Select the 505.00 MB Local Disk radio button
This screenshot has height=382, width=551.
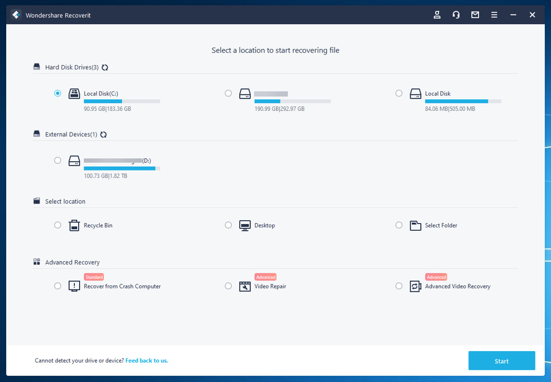coord(399,93)
